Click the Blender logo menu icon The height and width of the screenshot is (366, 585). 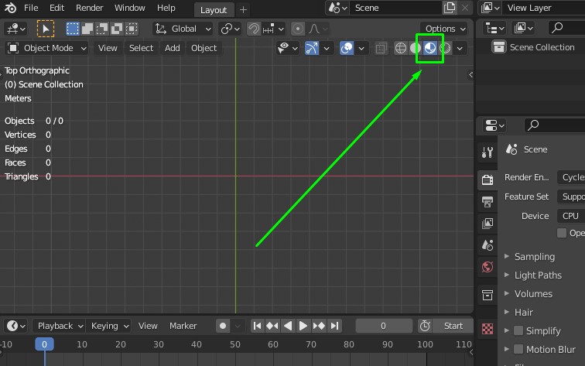[10, 8]
